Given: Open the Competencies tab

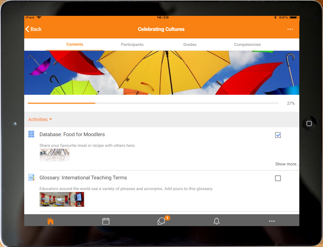Looking at the screenshot, I should (247, 45).
